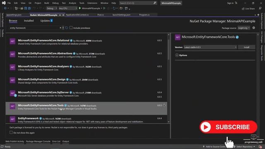Click the document tab well gear icon
This screenshot has width=265, height=149.
click(x=258, y=15)
